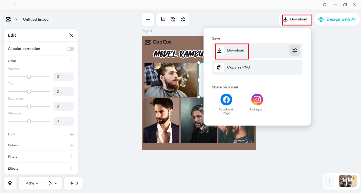Close the Edit panel

click(x=71, y=35)
